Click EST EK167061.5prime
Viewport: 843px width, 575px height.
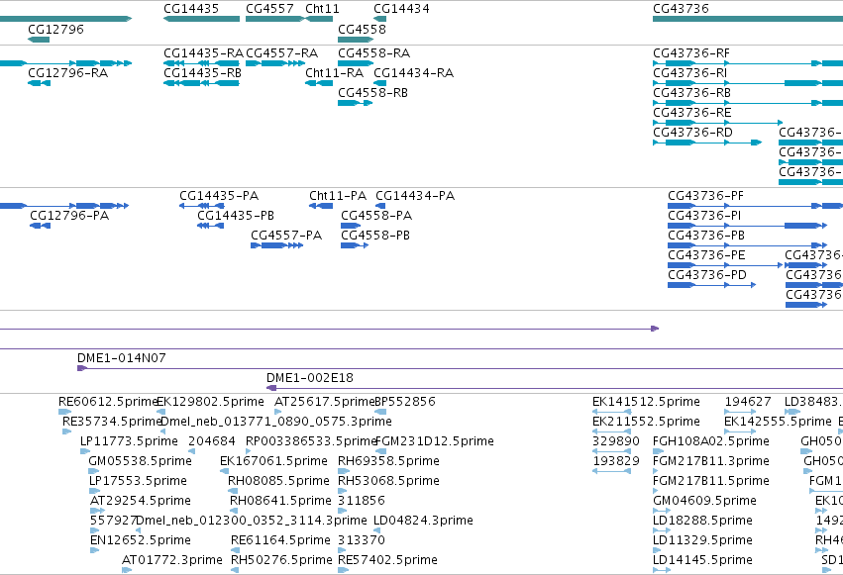[273, 461]
